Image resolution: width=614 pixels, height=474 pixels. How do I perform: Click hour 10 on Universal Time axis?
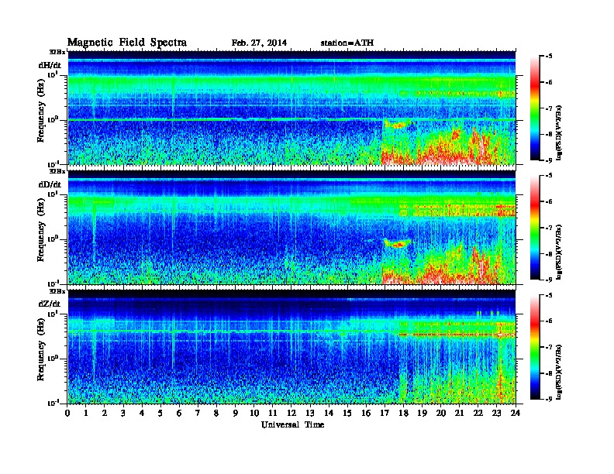(254, 413)
